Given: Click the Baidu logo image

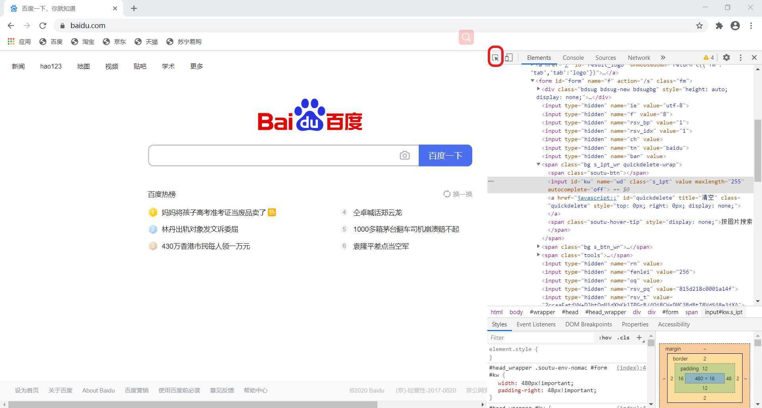Looking at the screenshot, I should pyautogui.click(x=310, y=115).
